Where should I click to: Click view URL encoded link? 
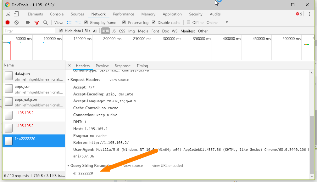[168, 165]
